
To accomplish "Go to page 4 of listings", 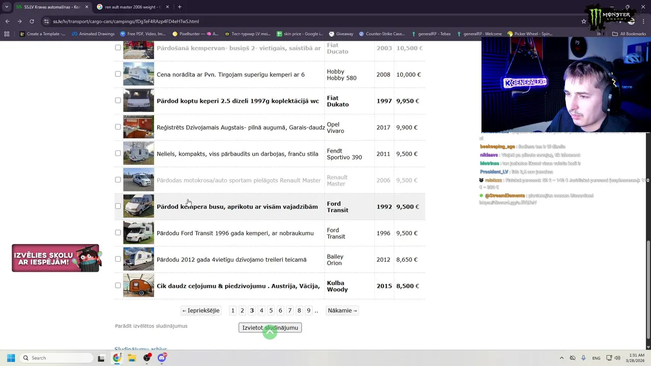I will [x=261, y=311].
